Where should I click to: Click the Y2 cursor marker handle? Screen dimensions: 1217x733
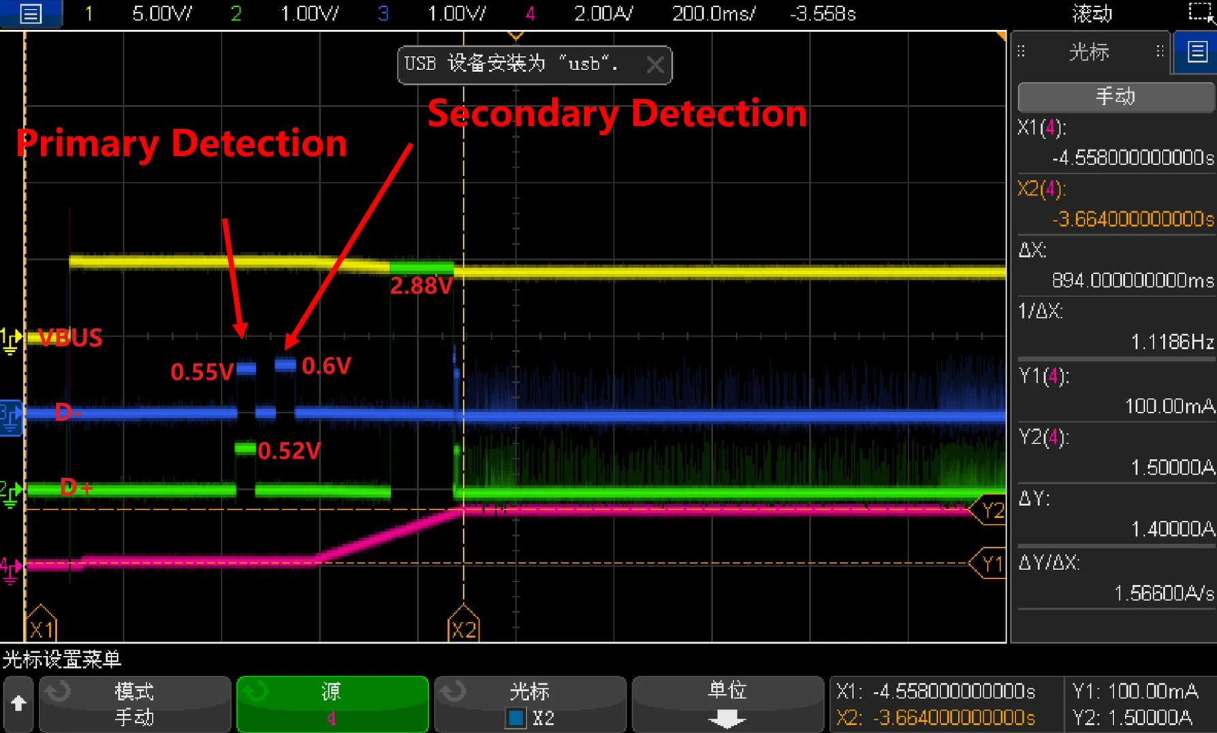990,510
